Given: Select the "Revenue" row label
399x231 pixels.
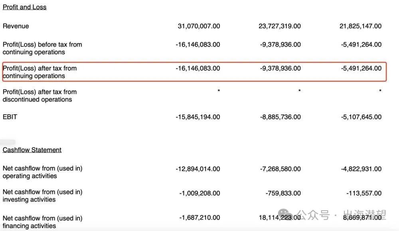Looking at the screenshot, I should [16, 26].
